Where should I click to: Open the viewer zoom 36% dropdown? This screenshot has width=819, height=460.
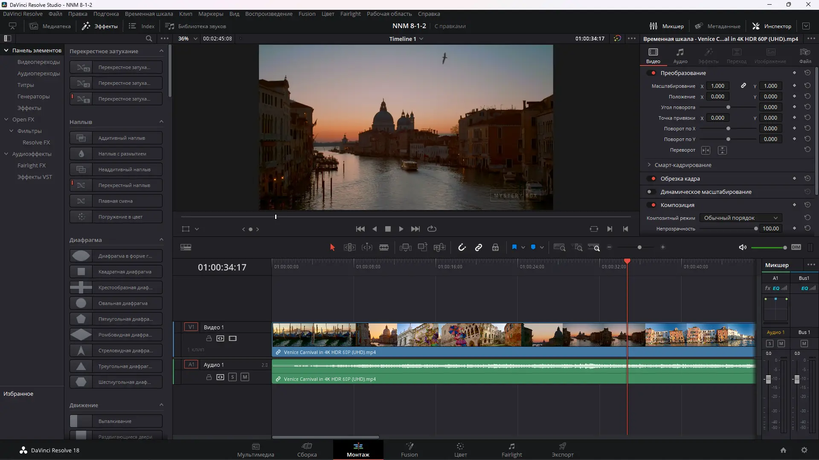tap(188, 39)
